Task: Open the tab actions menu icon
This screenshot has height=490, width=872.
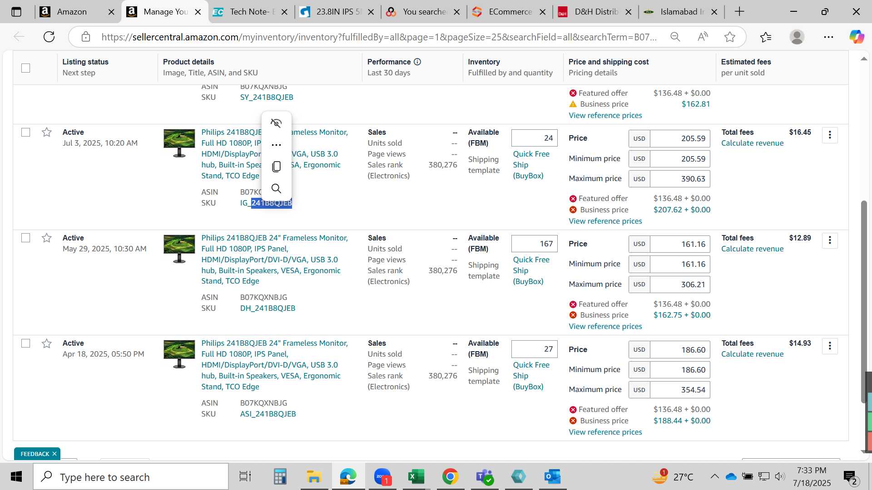Action: click(16, 12)
